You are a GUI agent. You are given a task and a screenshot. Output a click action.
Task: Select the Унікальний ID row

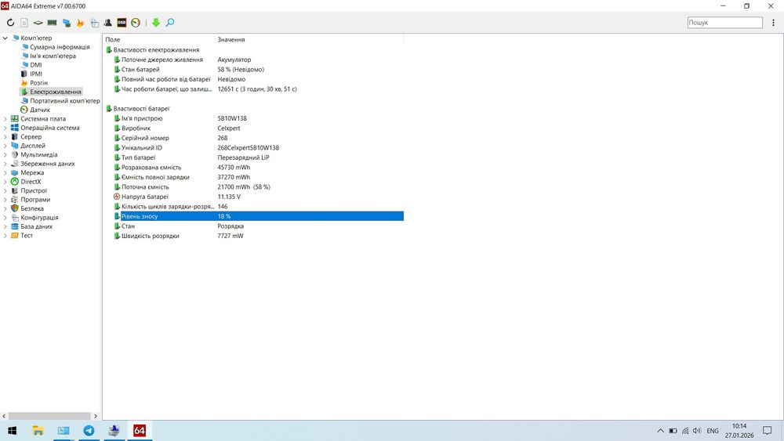tap(254, 148)
